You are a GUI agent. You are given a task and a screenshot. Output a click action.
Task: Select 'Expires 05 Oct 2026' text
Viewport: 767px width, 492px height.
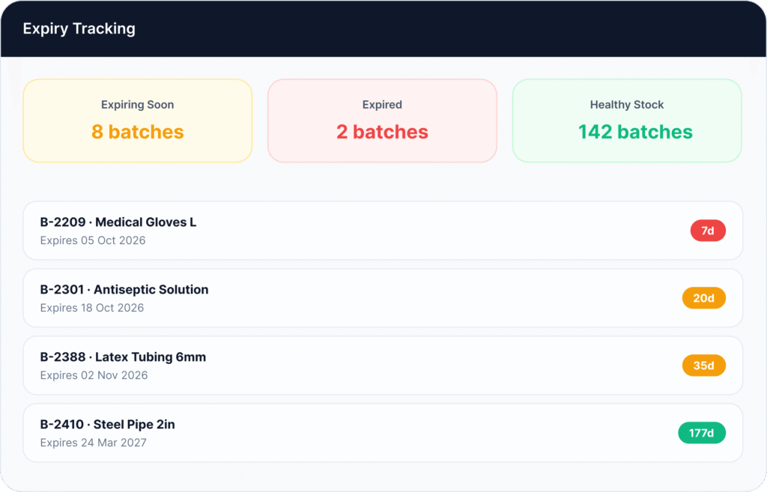coord(93,240)
